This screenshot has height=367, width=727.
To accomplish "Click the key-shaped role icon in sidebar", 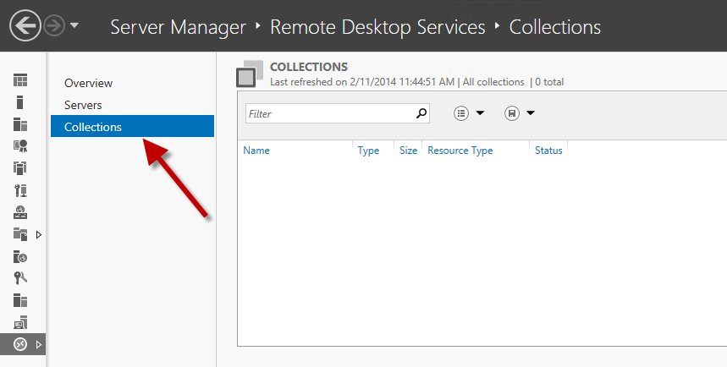I will click(20, 278).
